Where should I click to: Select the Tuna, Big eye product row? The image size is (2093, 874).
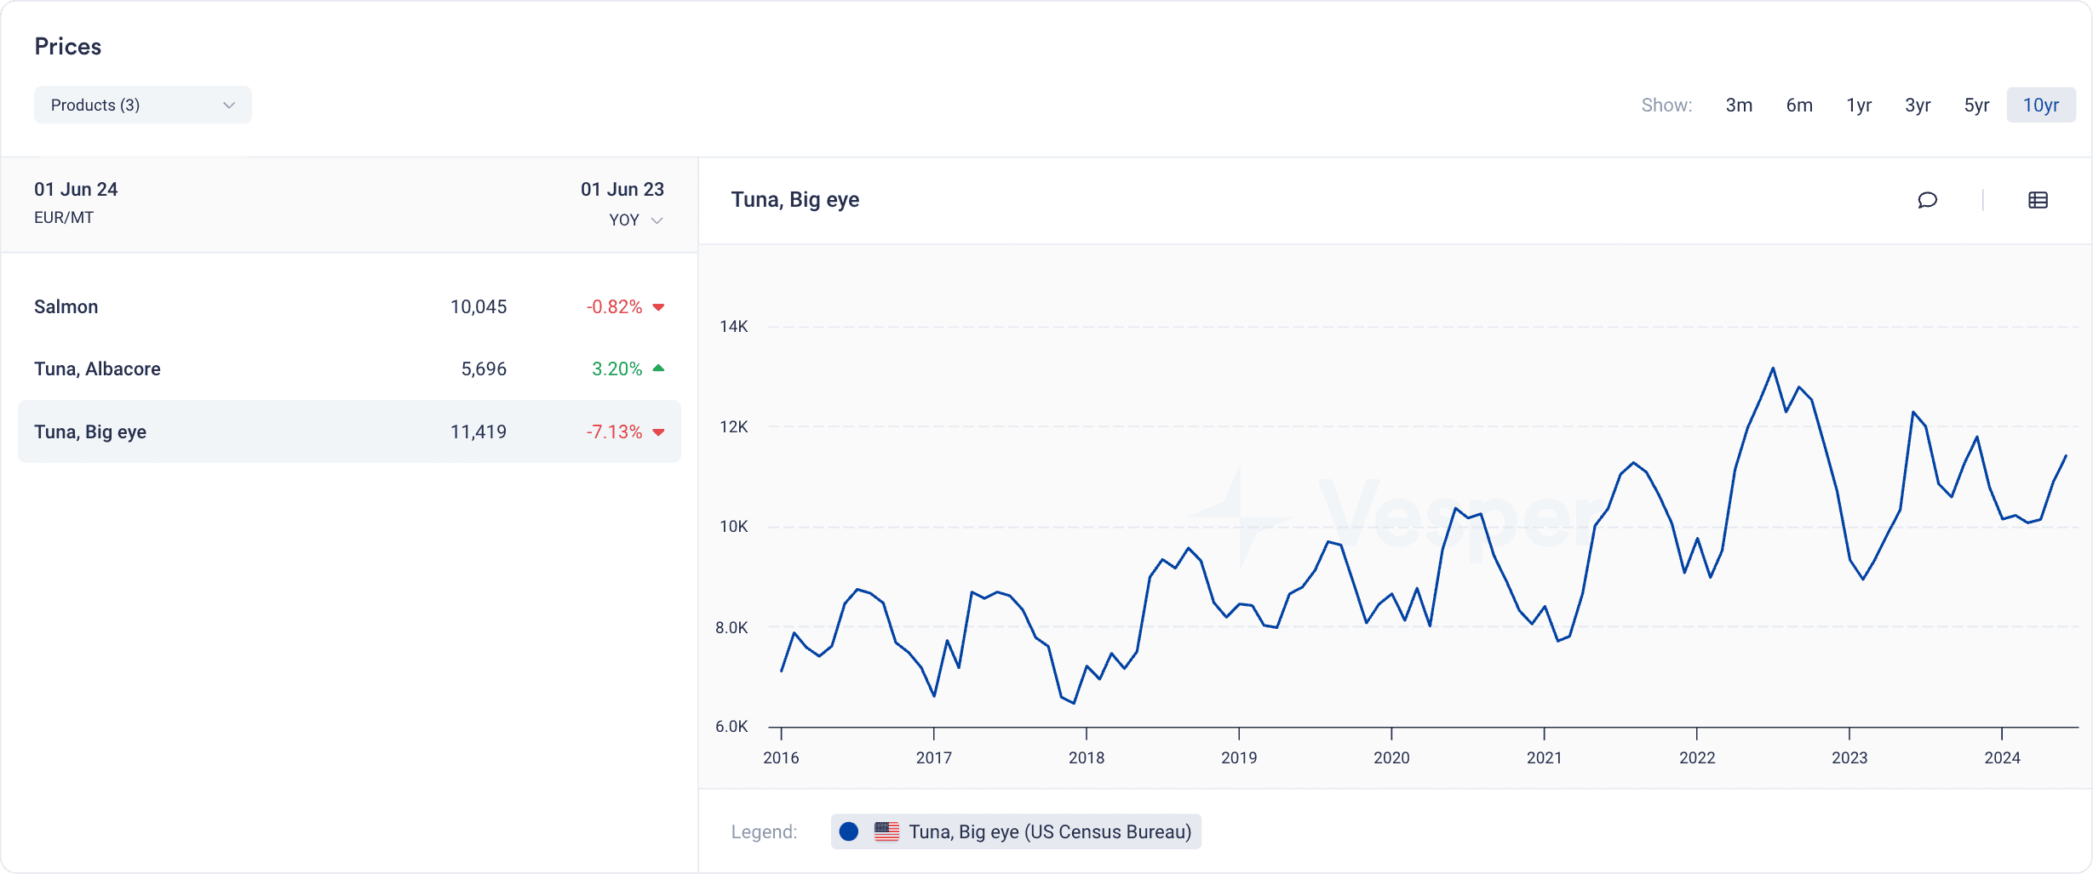349,431
